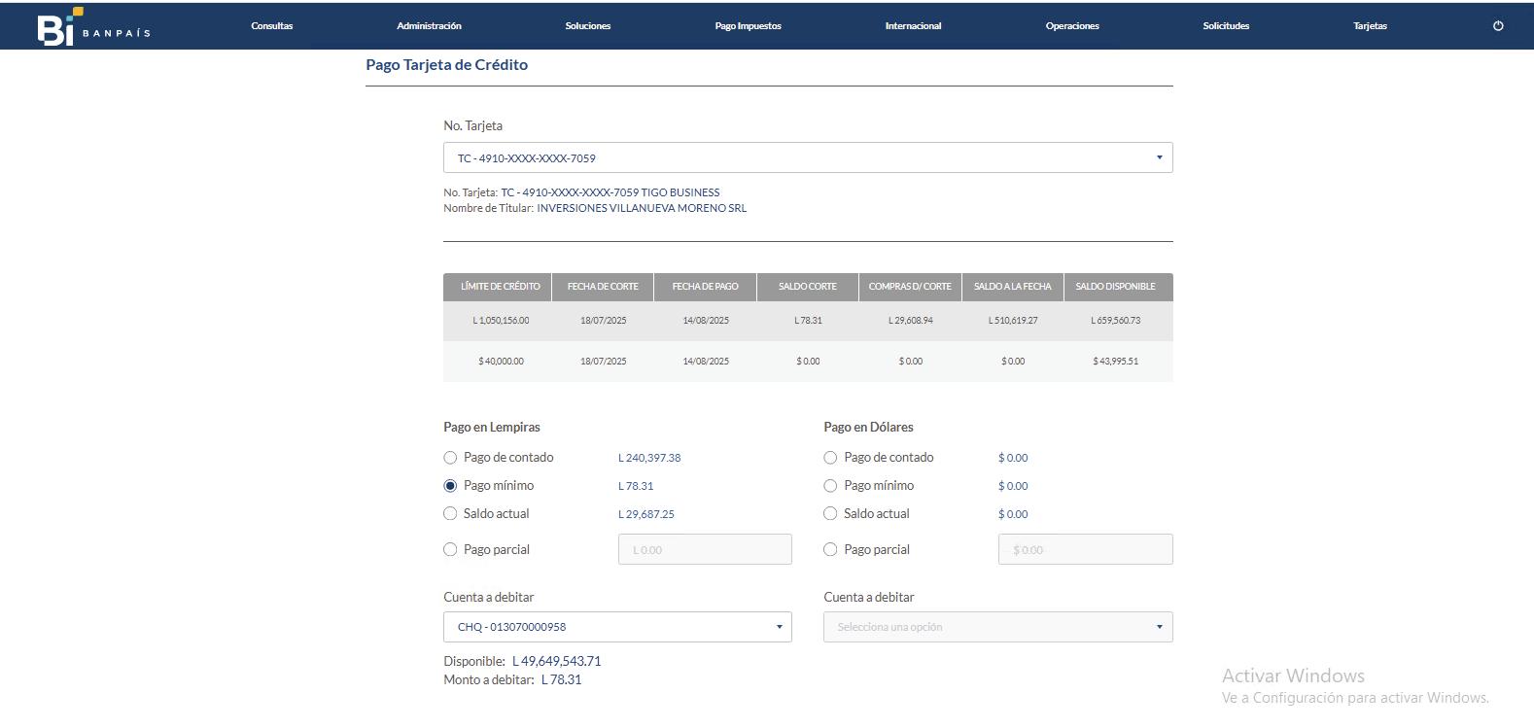The width and height of the screenshot is (1534, 728).
Task: Click the SALDO A LA FECHA column header
Action: (1013, 287)
